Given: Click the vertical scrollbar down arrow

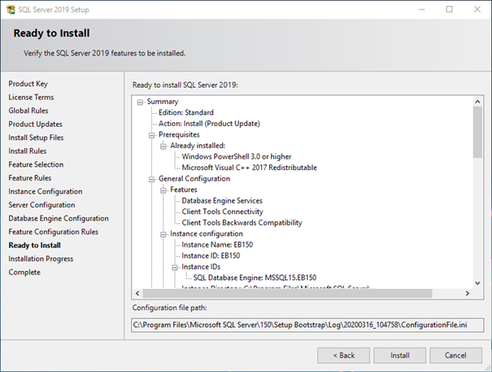Looking at the screenshot, I should 477,283.
